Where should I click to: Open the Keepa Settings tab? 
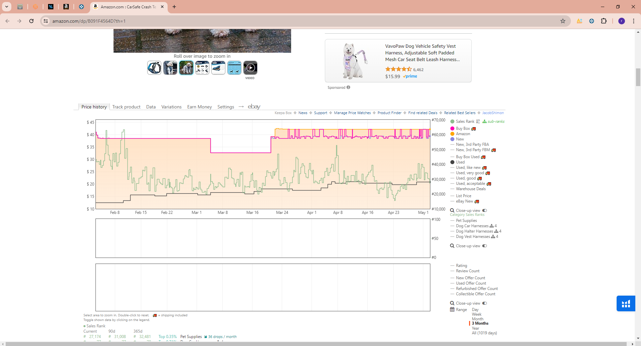tap(226, 107)
